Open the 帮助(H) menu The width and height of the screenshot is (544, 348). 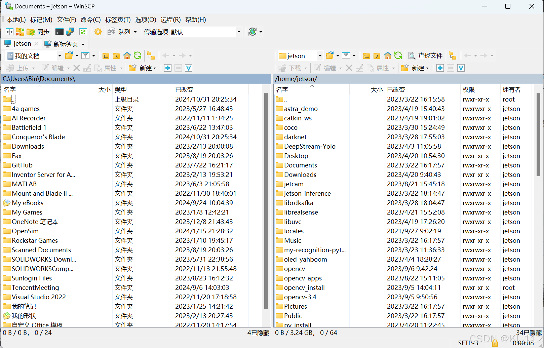[x=195, y=20]
